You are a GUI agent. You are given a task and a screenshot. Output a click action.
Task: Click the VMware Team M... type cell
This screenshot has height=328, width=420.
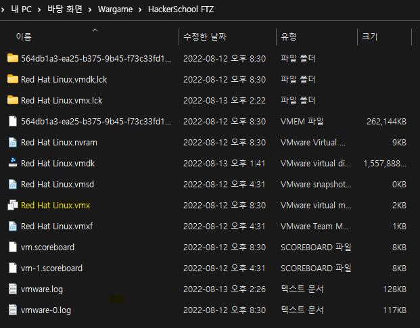pos(314,227)
